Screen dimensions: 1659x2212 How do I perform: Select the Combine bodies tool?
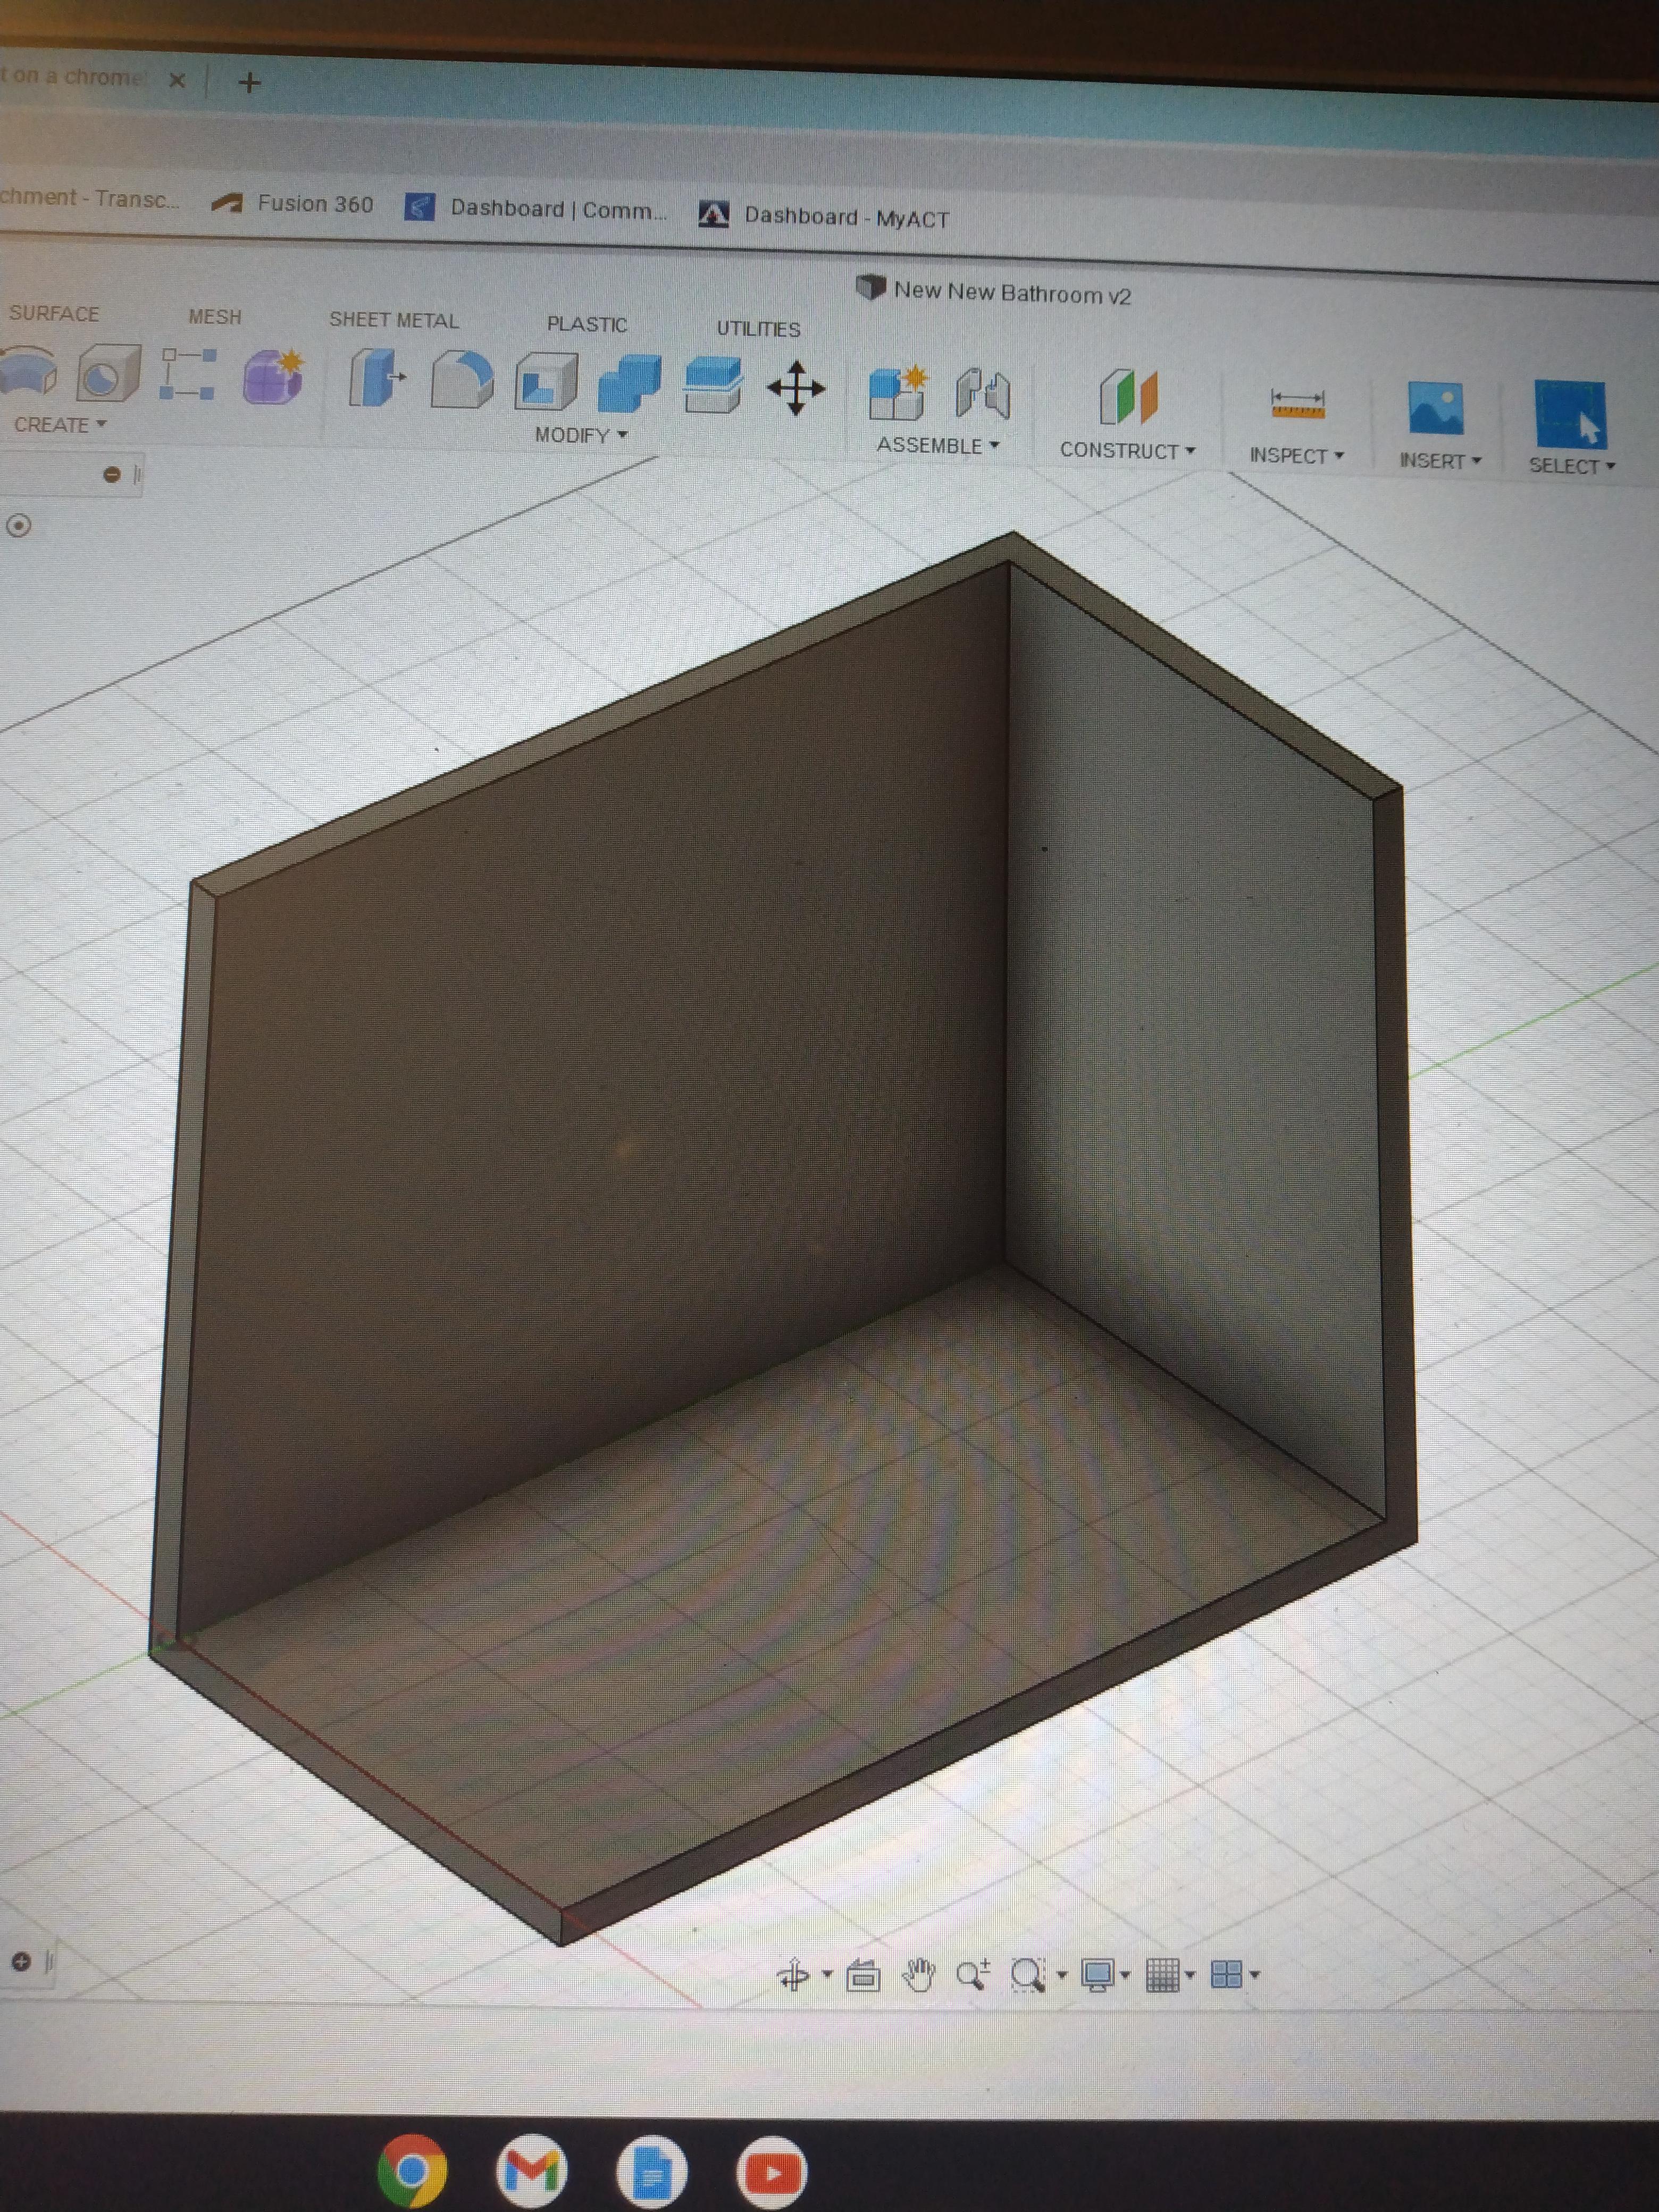point(629,384)
